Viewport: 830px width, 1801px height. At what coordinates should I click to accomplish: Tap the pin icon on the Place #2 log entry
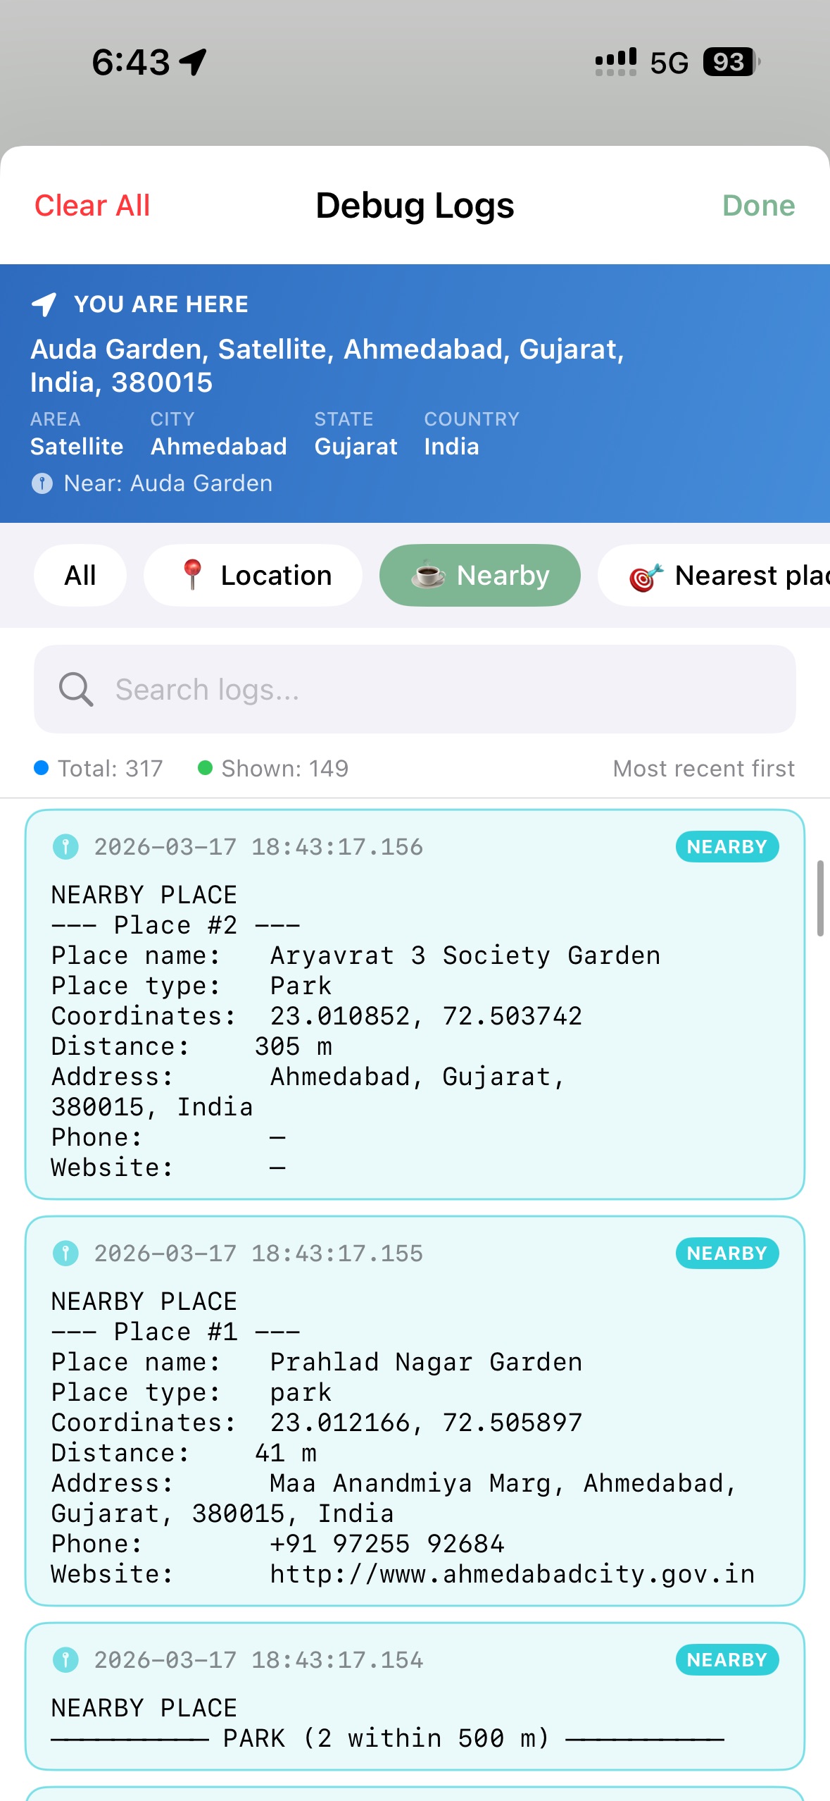click(65, 846)
